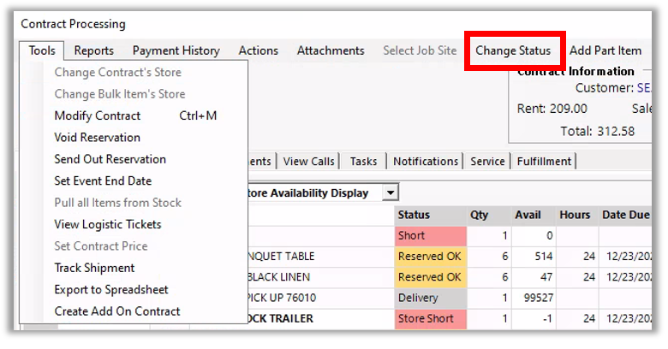Open the Reports menu
The width and height of the screenshot is (668, 349).
93,51
